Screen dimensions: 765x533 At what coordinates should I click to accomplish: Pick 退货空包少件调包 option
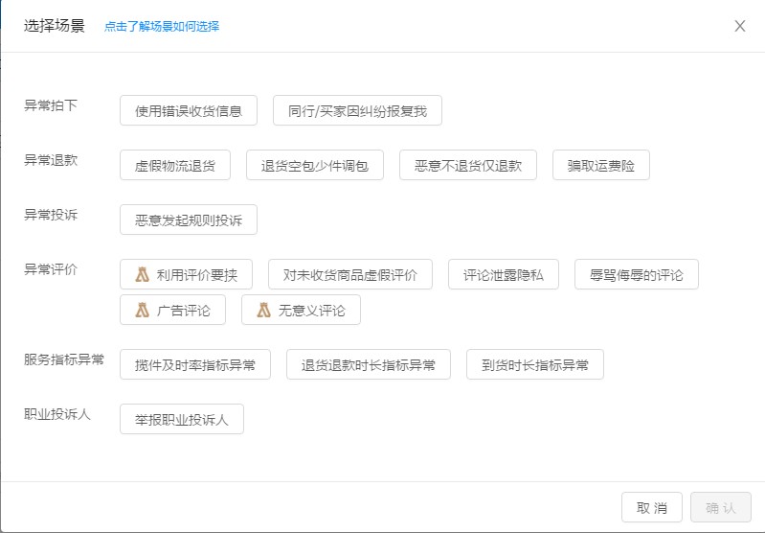(315, 165)
